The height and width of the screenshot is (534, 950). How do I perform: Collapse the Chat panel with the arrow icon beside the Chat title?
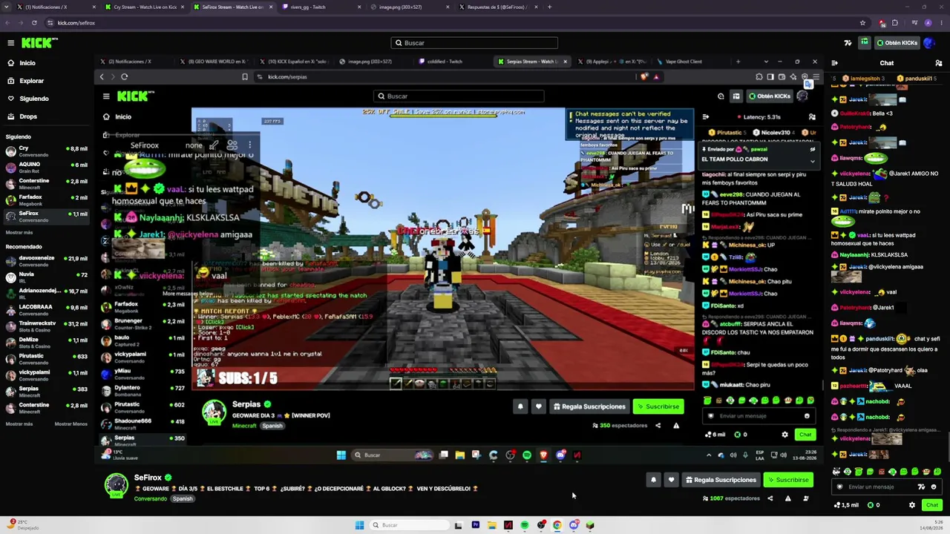point(834,63)
